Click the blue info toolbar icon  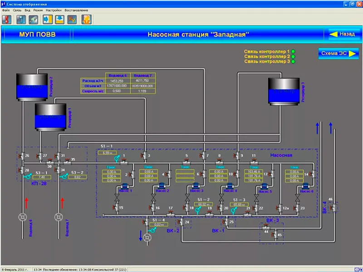[x=20, y=19]
